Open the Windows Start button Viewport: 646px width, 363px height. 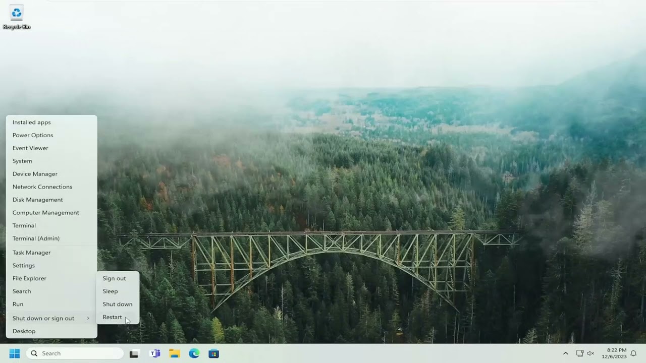pos(15,353)
